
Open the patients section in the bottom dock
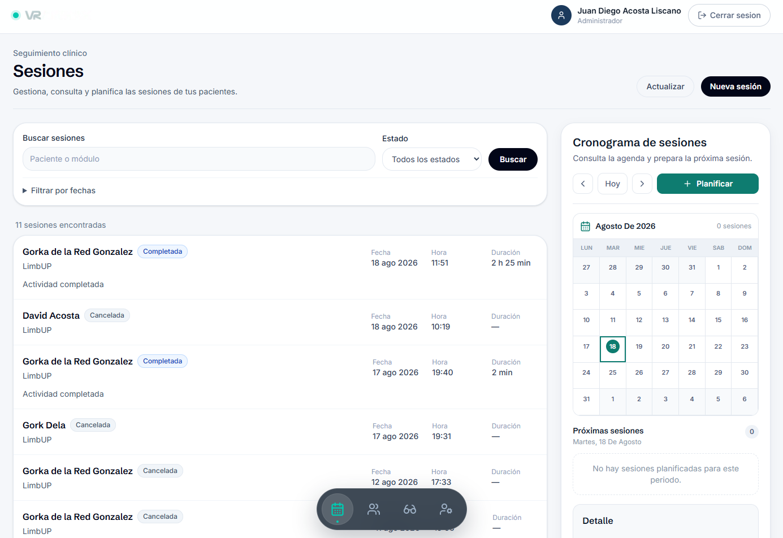(x=374, y=509)
